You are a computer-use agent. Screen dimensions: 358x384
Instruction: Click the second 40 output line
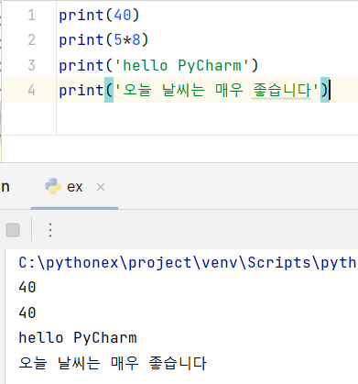click(27, 313)
